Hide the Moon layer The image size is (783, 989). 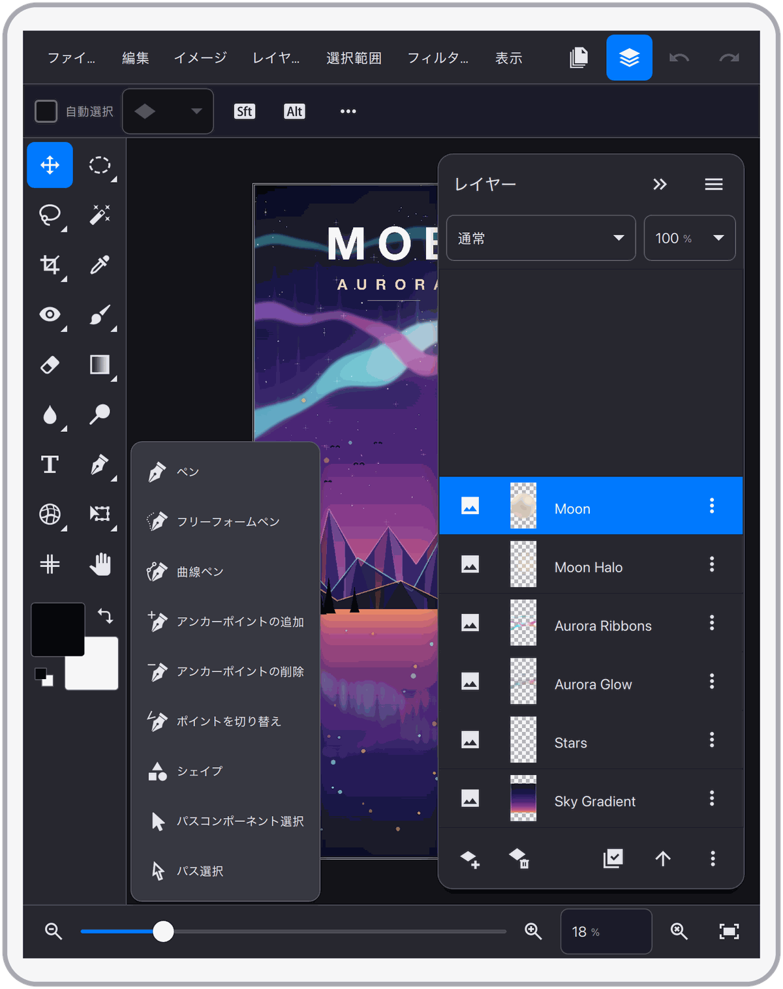click(x=470, y=506)
